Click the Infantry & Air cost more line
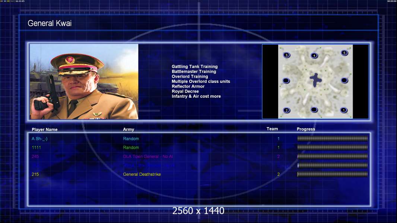The width and height of the screenshot is (397, 223). (196, 96)
